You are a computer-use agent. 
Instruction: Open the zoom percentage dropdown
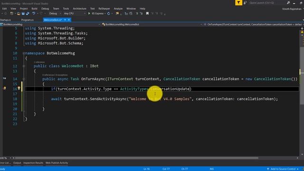10,158
